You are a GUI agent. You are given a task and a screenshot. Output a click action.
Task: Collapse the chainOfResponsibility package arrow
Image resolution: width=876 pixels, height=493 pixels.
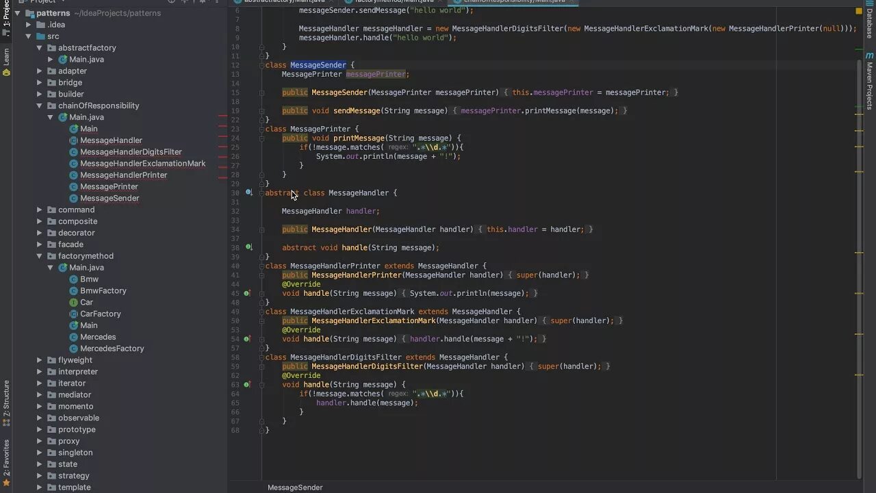click(40, 106)
